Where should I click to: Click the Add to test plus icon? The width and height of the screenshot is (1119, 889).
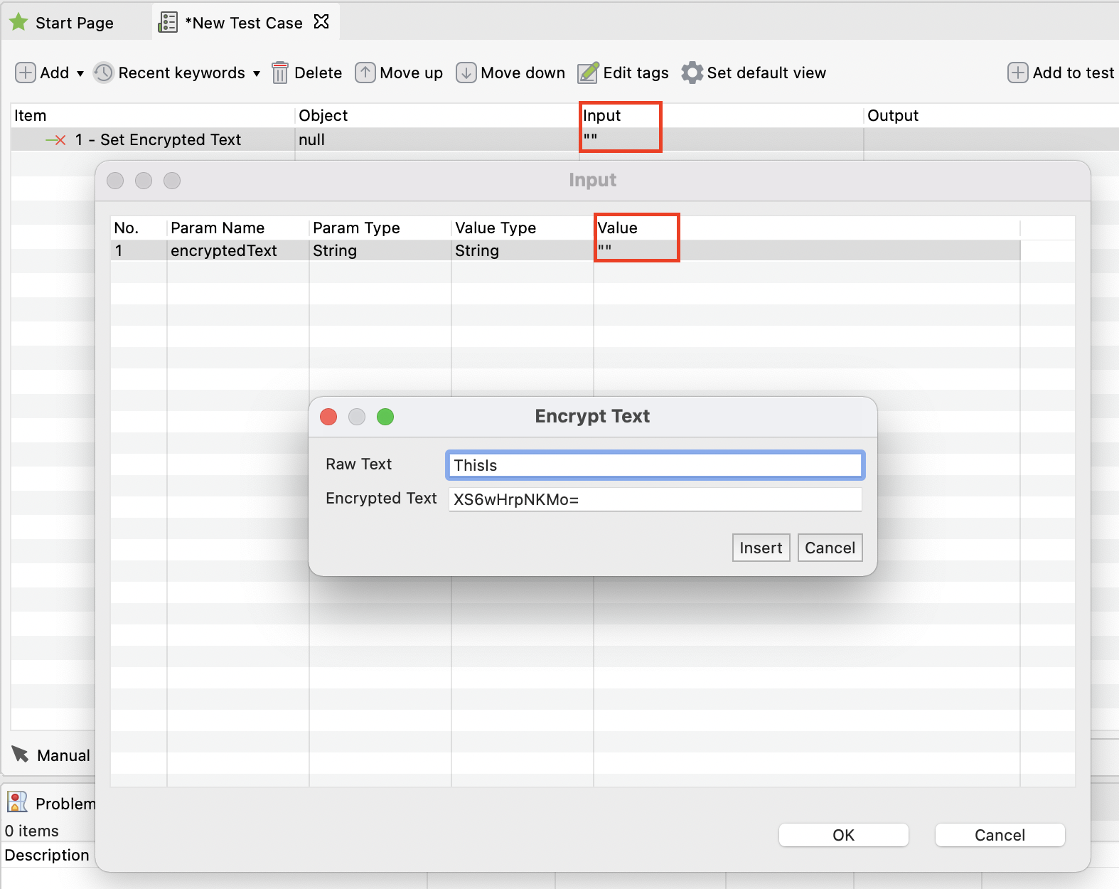(x=1017, y=73)
